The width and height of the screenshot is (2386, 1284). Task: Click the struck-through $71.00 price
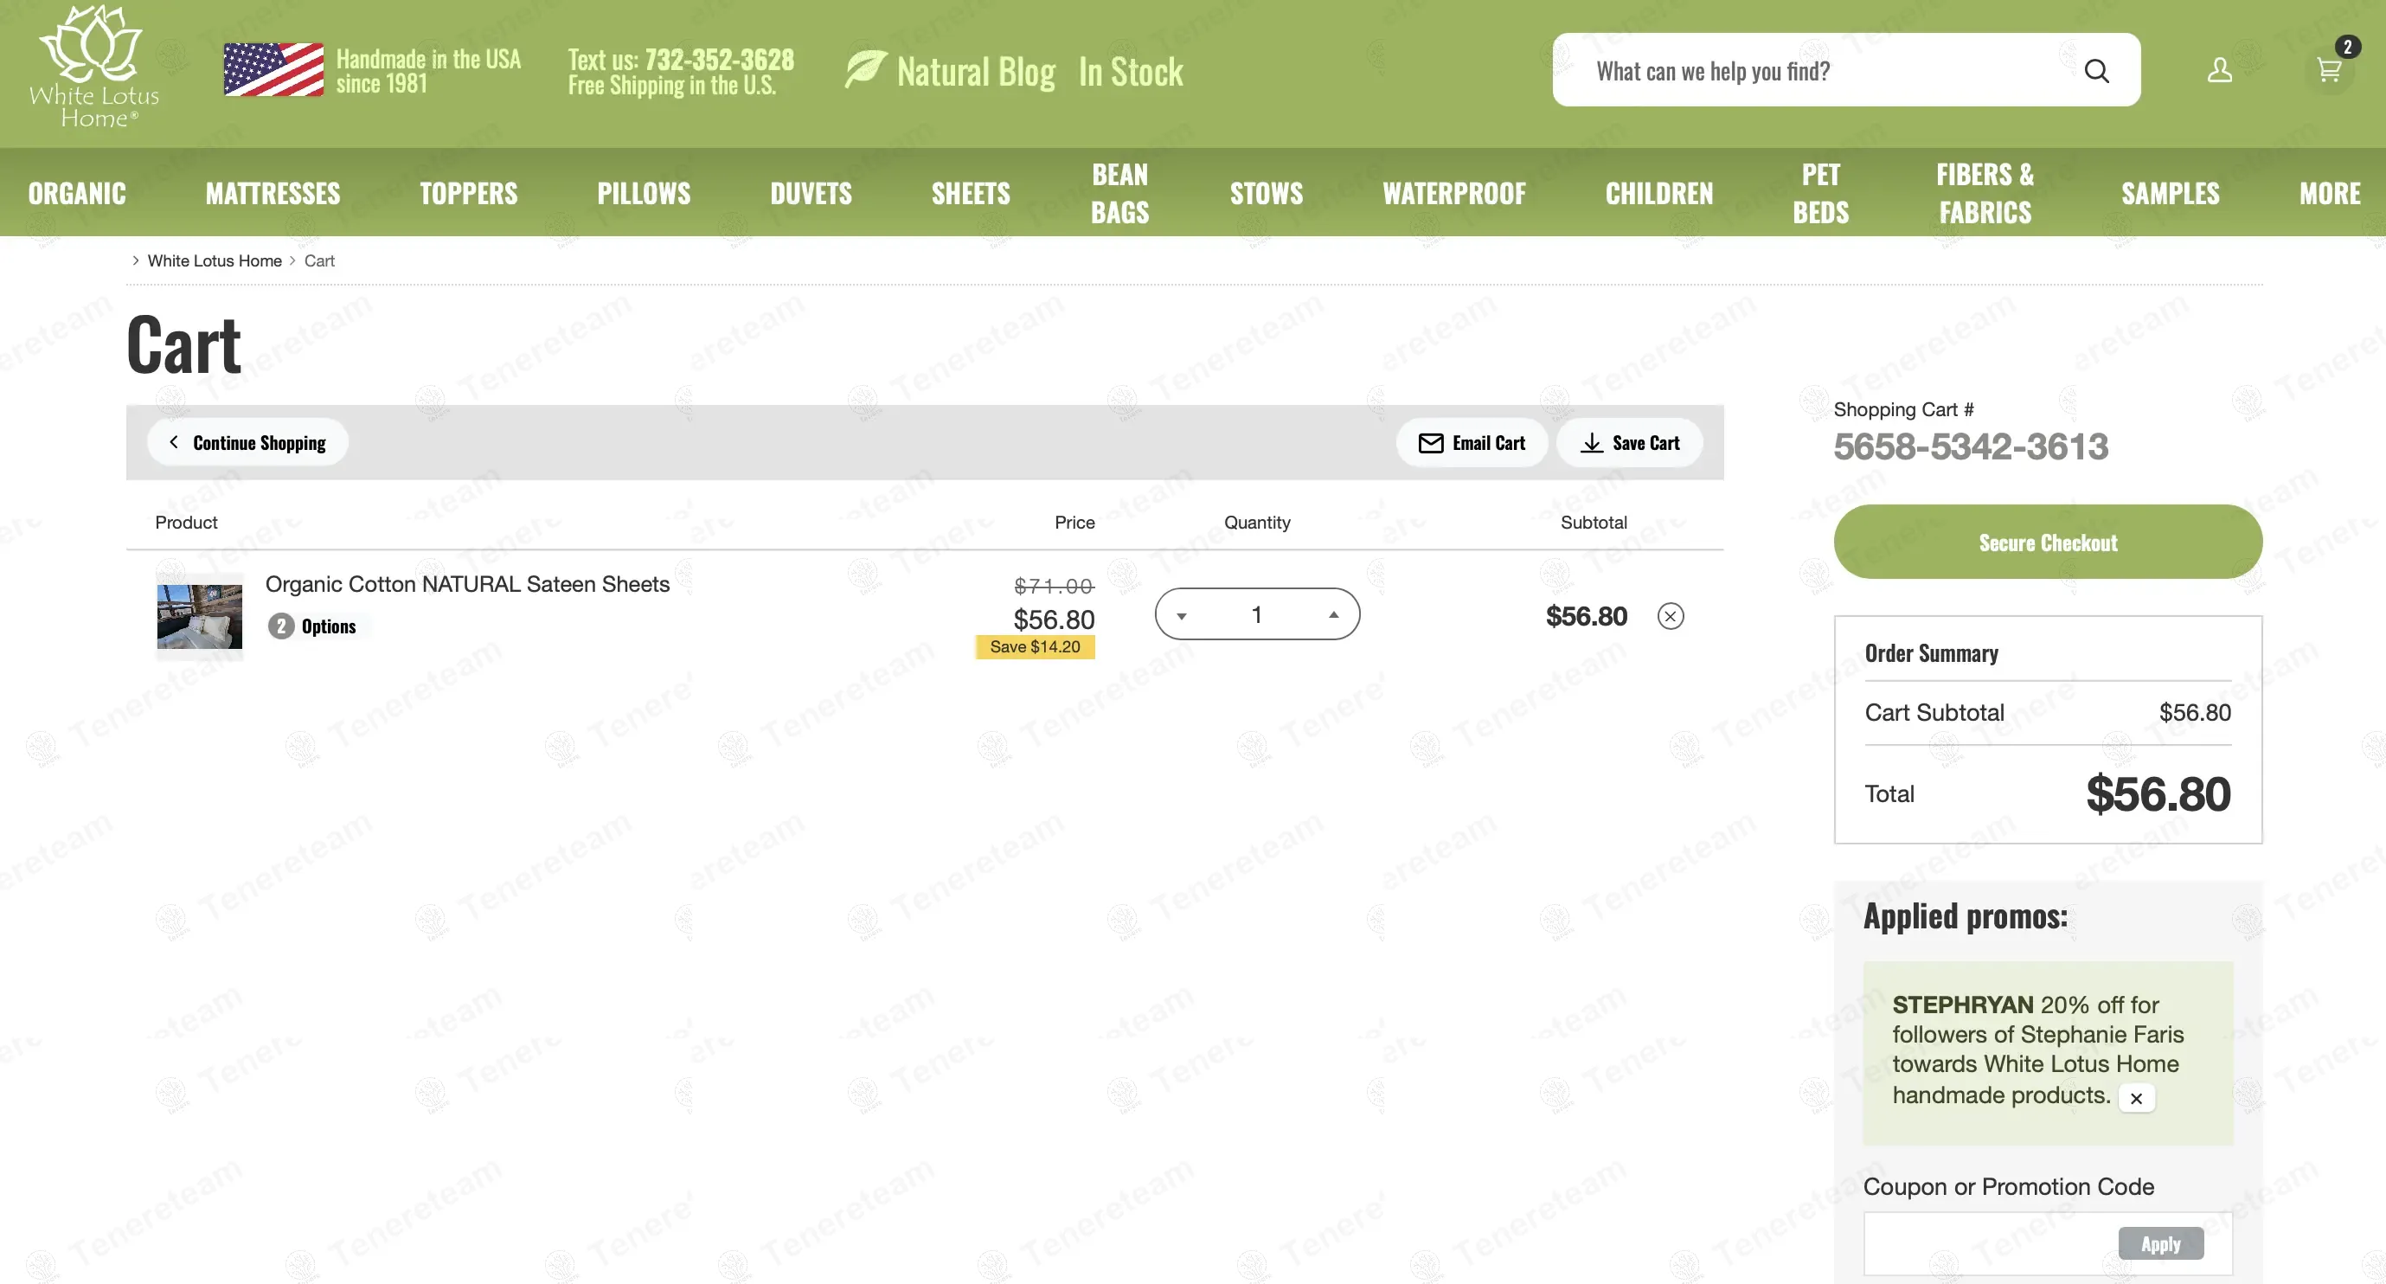[1053, 586]
